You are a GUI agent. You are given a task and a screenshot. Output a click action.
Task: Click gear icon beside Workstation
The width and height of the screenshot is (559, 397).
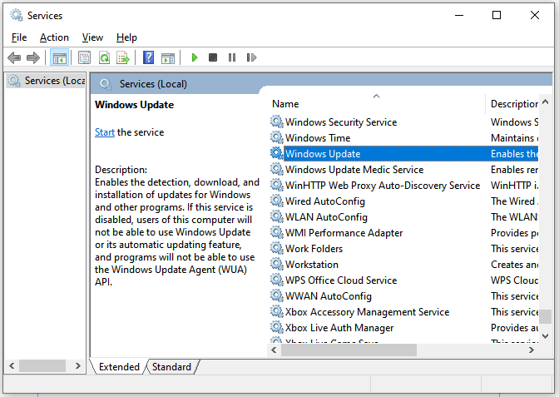coord(276,264)
